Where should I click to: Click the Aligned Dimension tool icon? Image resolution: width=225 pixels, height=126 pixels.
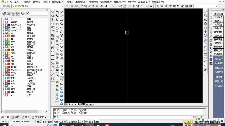(57, 16)
